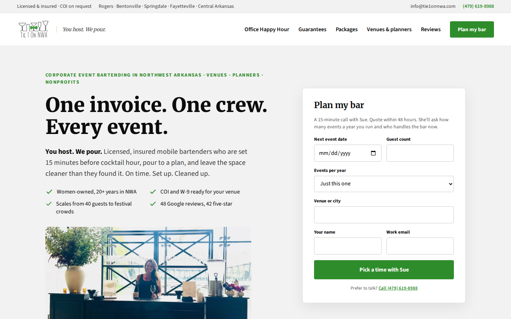511x319 pixels.
Task: Click the Call (479) 619-8988 link in form
Action: [x=398, y=288]
